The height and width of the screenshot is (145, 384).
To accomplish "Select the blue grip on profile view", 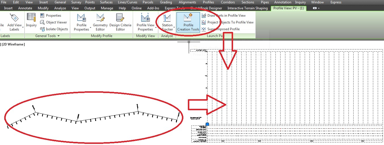I will pos(207,124).
